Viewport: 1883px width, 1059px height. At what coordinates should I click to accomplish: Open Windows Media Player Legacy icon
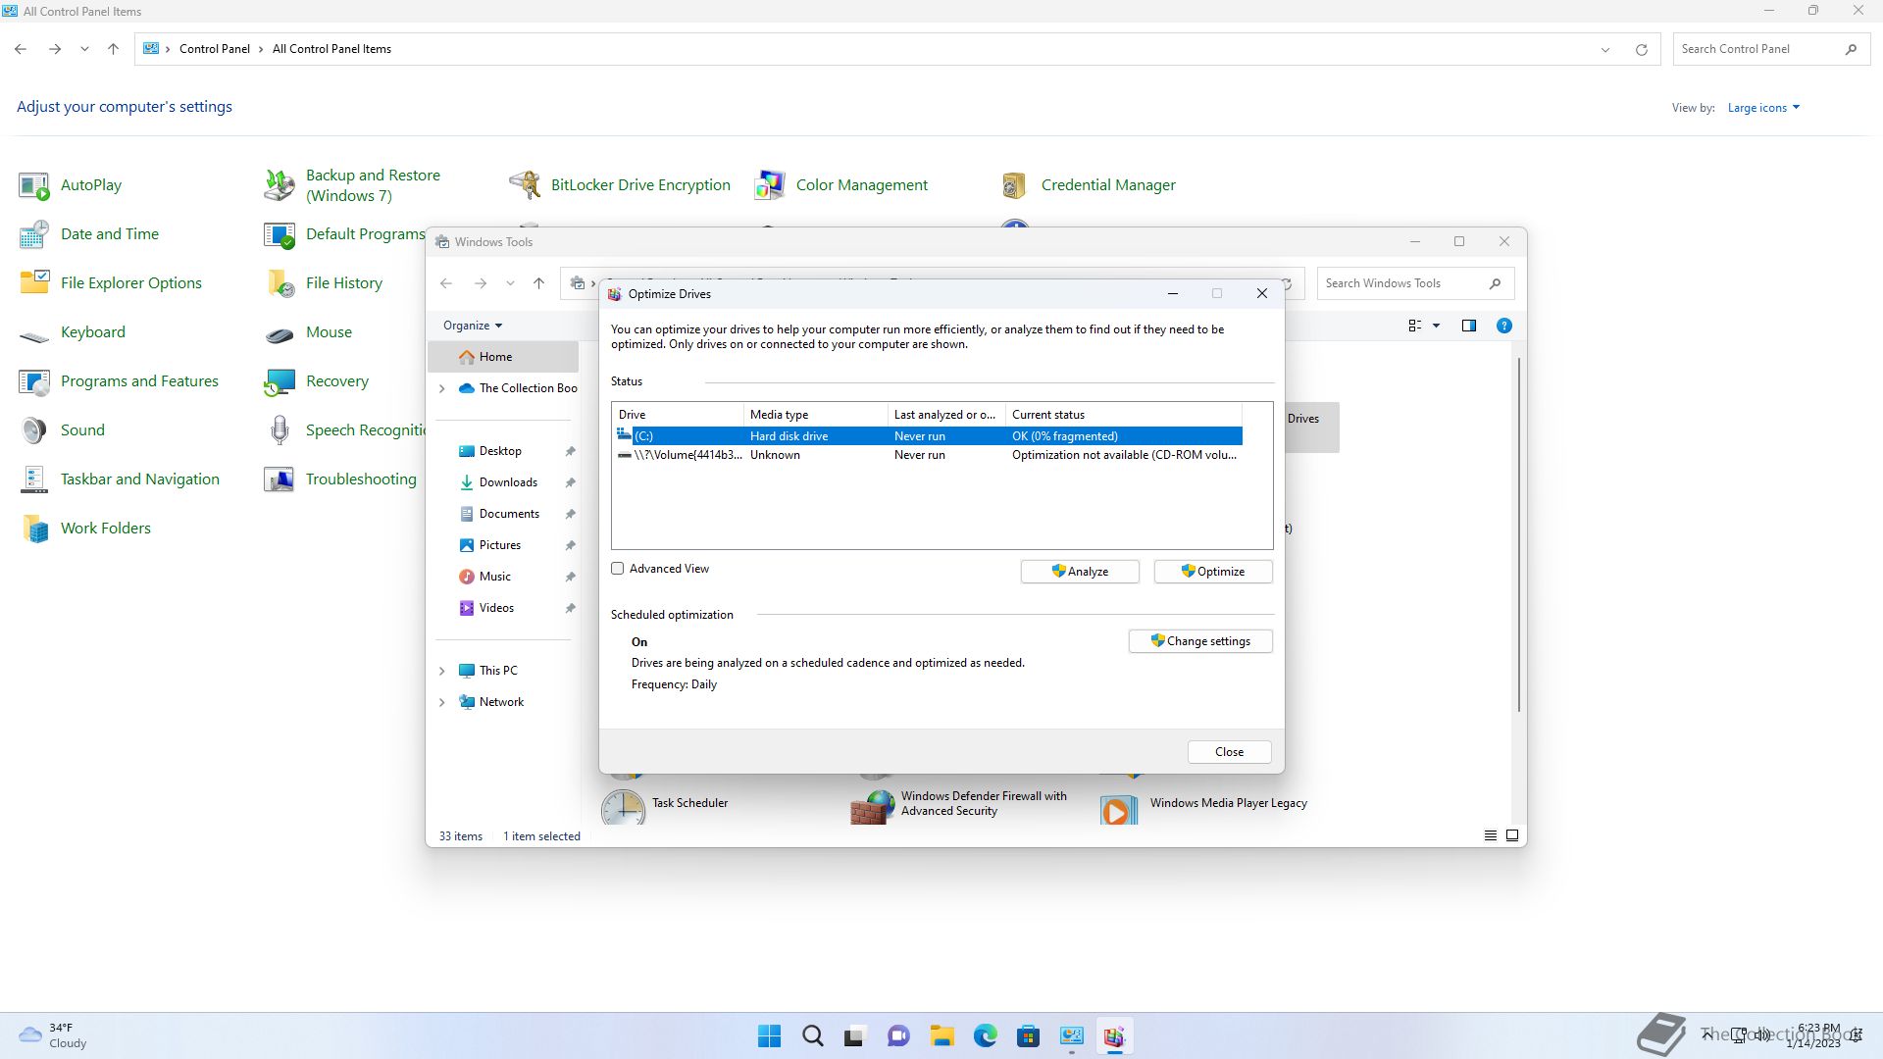click(x=1118, y=809)
